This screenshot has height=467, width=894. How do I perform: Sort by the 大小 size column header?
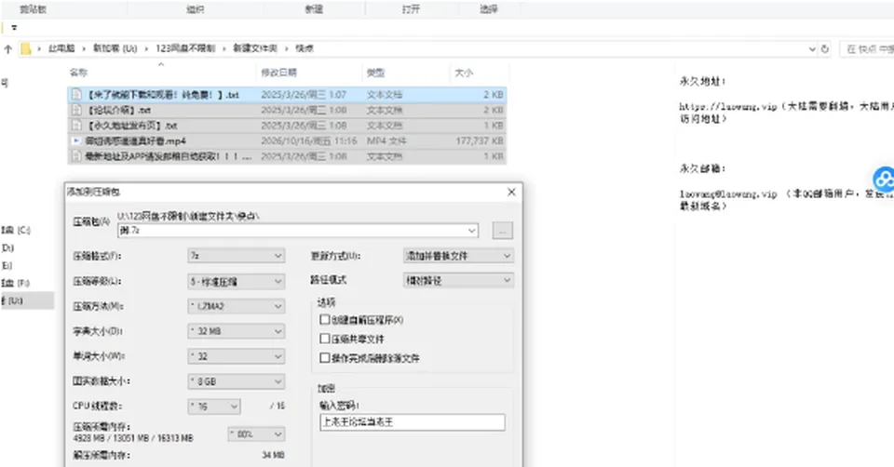[464, 73]
